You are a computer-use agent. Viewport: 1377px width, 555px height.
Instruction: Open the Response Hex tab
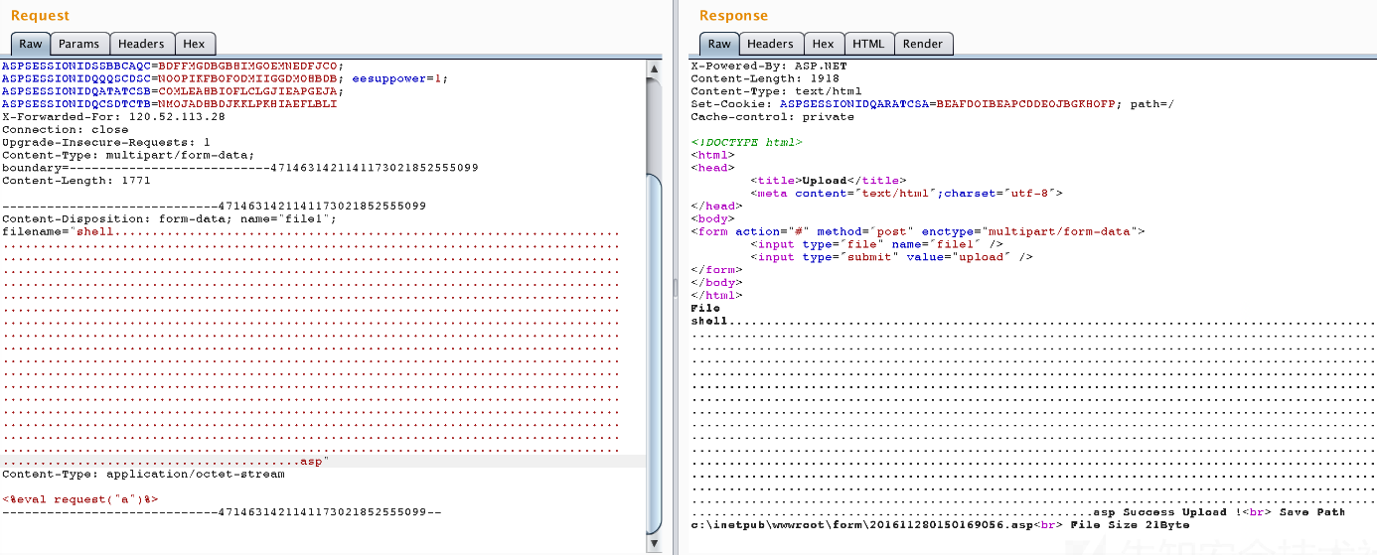tap(823, 44)
